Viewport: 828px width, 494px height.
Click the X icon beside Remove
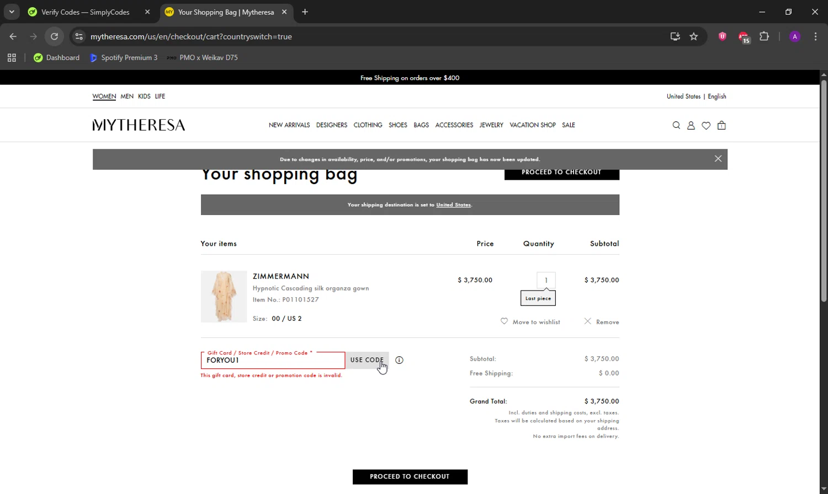click(x=588, y=321)
